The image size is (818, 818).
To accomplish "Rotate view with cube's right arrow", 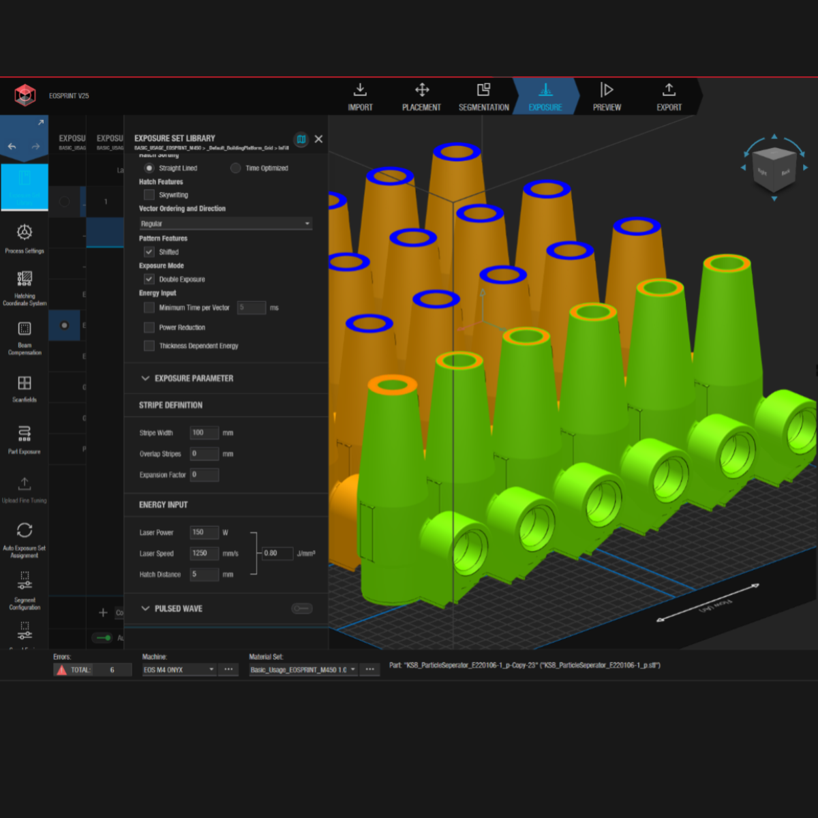I will [805, 167].
